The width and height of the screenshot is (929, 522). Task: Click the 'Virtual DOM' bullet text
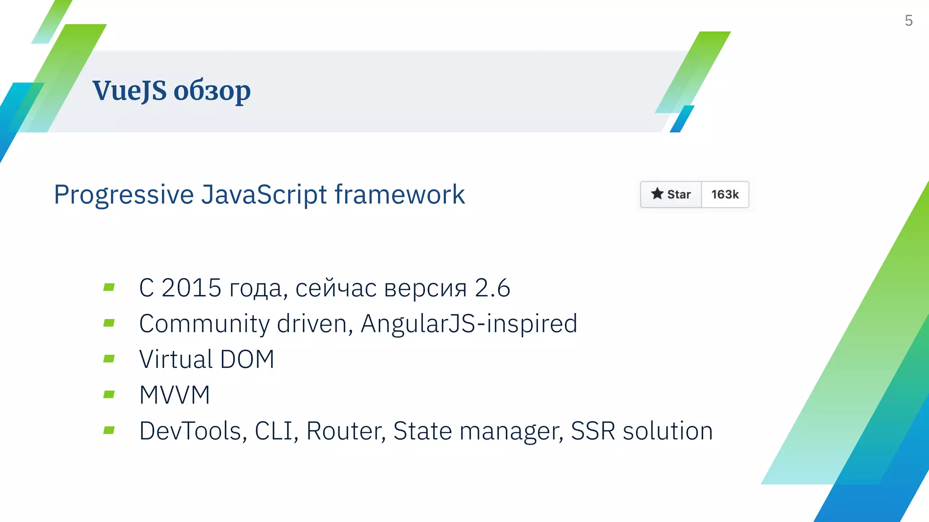(x=207, y=359)
